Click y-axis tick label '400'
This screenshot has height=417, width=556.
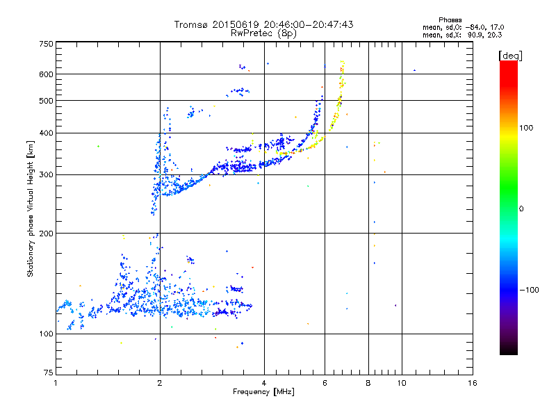(x=46, y=133)
